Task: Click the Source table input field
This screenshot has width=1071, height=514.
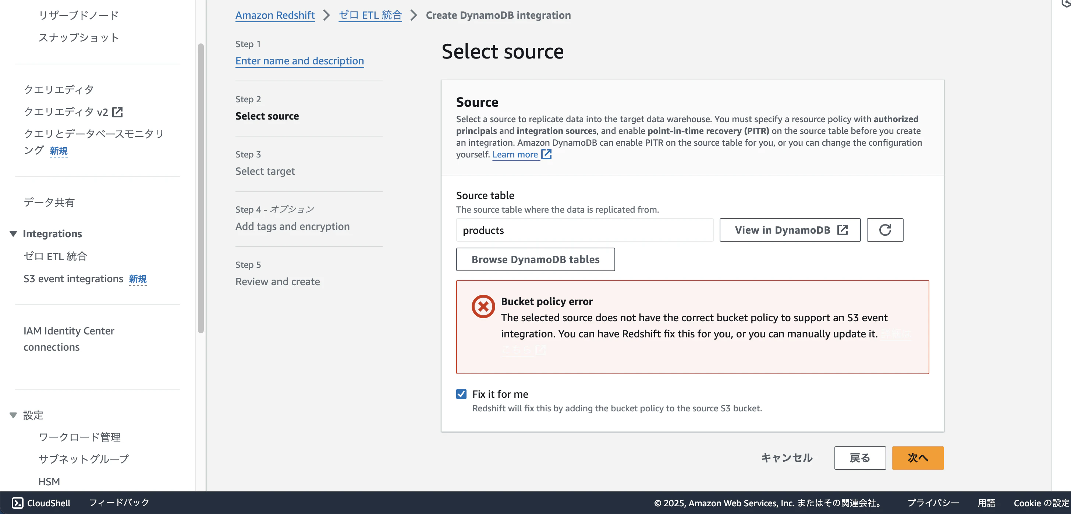Action: 584,230
